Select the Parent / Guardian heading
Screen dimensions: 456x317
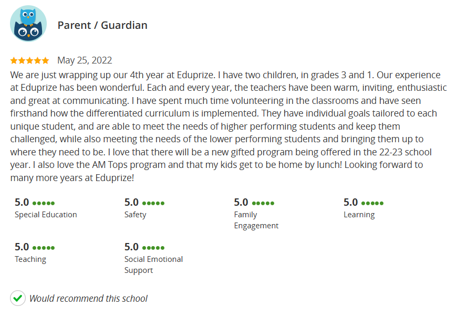click(x=102, y=25)
